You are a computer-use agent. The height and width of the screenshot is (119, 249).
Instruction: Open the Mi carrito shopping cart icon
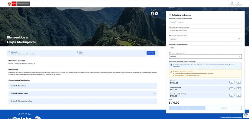[x=231, y=3]
